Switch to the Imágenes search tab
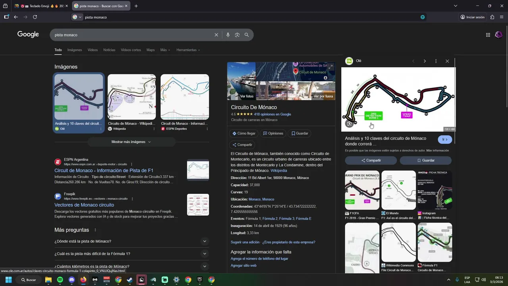The width and height of the screenshot is (508, 286). 75,50
